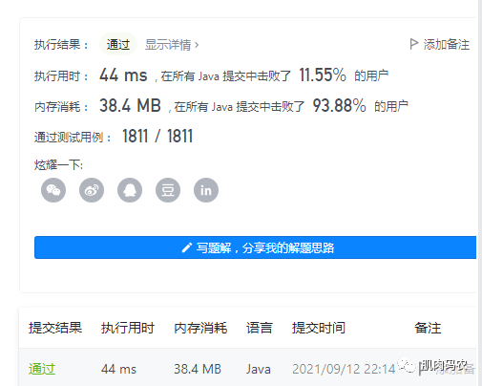The image size is (482, 386).
Task: Select 执行用时 column header in table
Action: point(128,328)
